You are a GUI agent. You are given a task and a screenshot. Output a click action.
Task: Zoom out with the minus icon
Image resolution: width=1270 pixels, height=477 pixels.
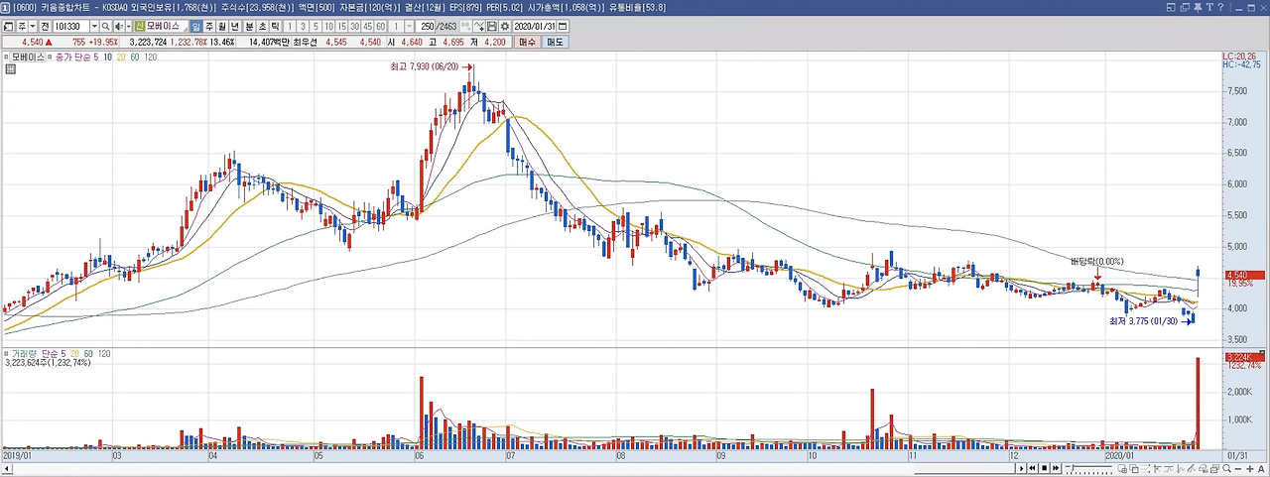click(x=1238, y=468)
